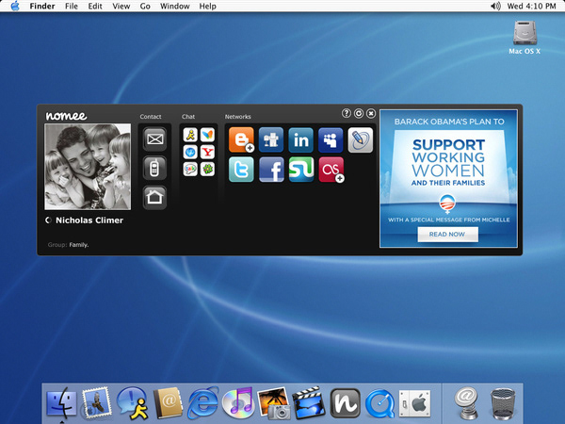This screenshot has height=424, width=565.
Task: Open the Go menu
Action: (x=145, y=7)
